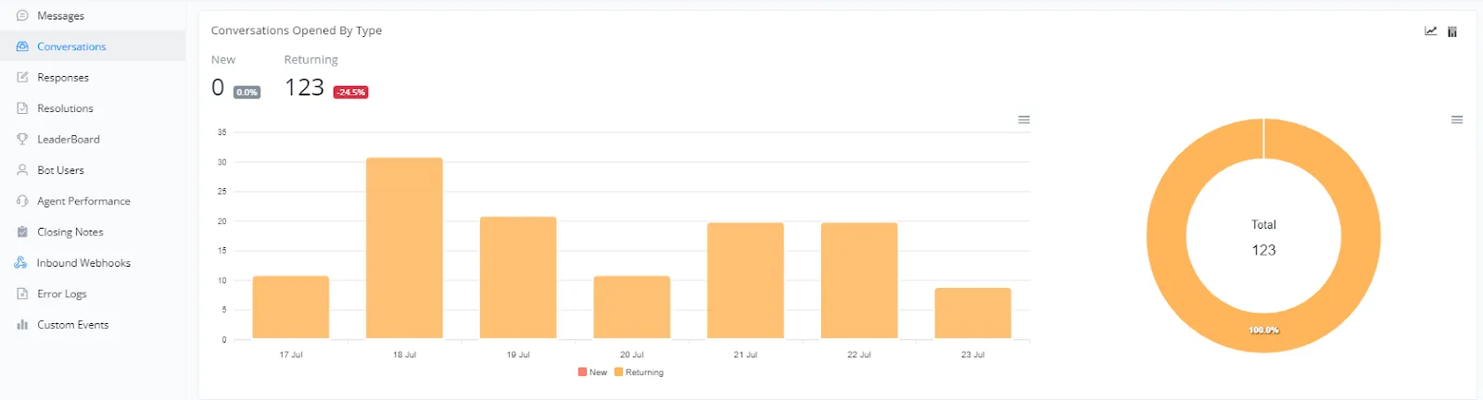1483x400 pixels.
Task: Toggle the New series in chart legend
Action: click(x=592, y=372)
